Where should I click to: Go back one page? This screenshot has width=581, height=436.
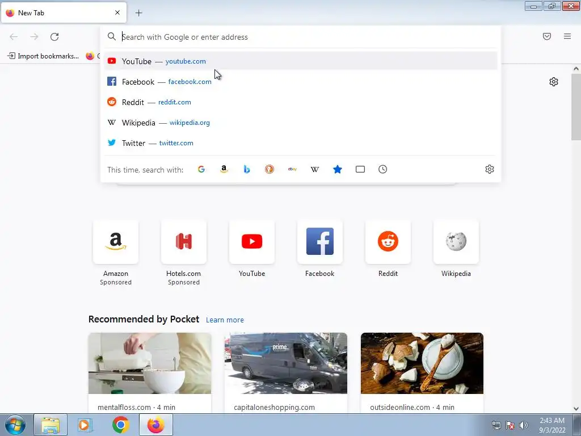coord(14,37)
